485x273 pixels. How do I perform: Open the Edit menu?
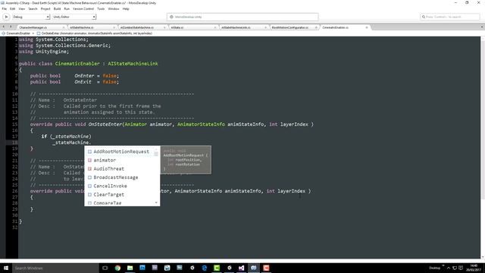[13, 8]
